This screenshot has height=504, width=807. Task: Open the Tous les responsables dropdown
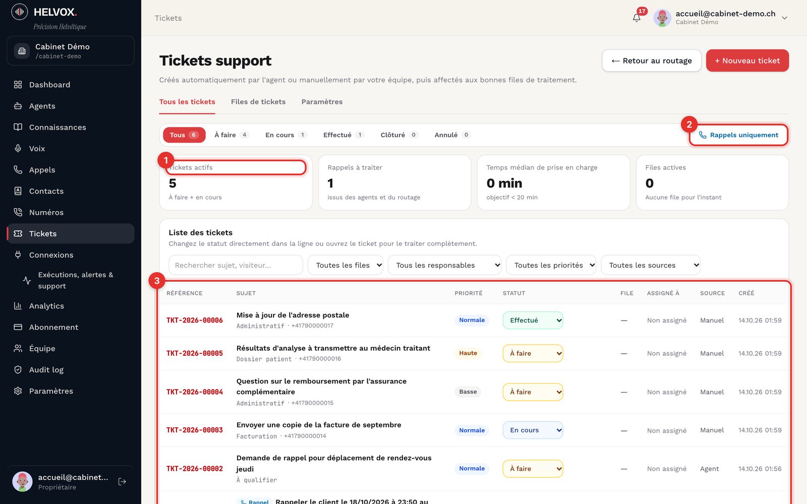tap(444, 265)
